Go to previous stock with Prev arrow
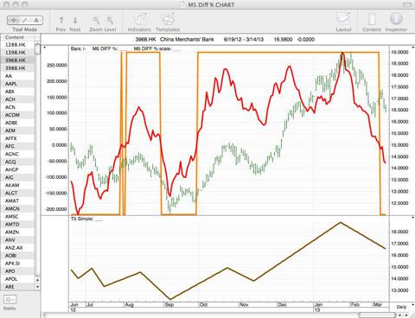The width and height of the screenshot is (415, 318). coord(61,20)
